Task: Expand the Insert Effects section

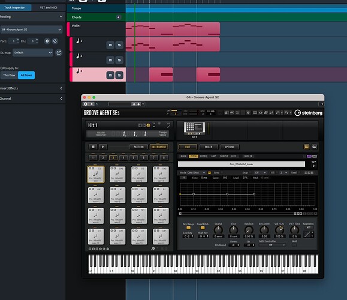Action: 61,88
